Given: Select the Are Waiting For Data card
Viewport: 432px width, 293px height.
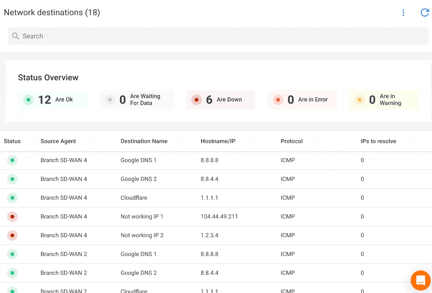Looking at the screenshot, I should click(137, 100).
